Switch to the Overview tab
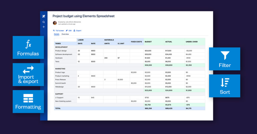 click(x=65, y=34)
